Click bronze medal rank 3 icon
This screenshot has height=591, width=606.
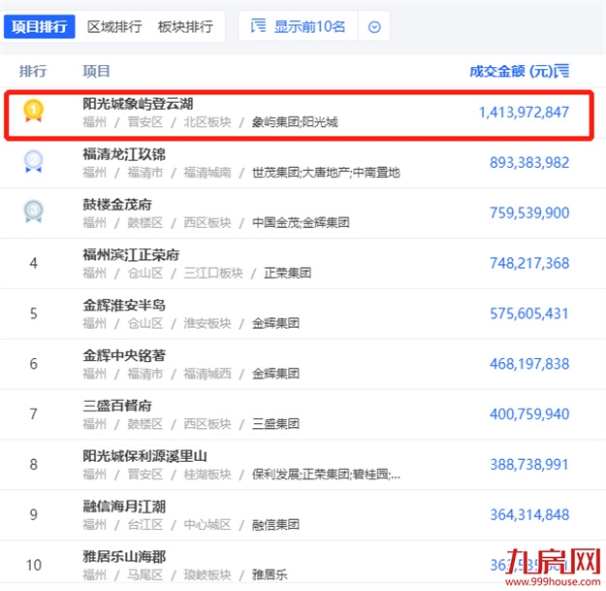34,212
